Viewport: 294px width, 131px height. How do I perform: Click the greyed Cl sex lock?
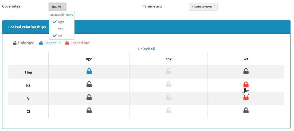click(x=168, y=110)
